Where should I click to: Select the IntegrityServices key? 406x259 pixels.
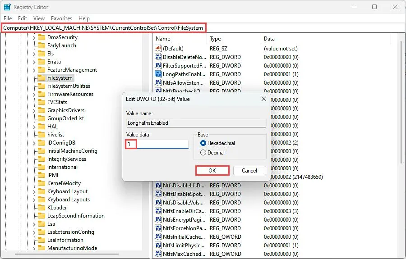(x=67, y=159)
